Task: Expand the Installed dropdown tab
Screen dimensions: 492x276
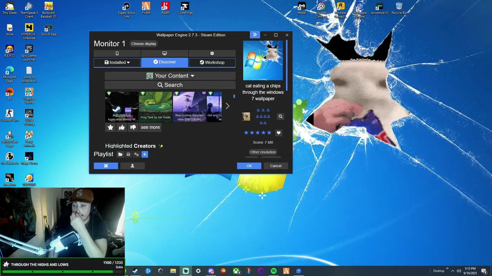Action: [x=117, y=62]
